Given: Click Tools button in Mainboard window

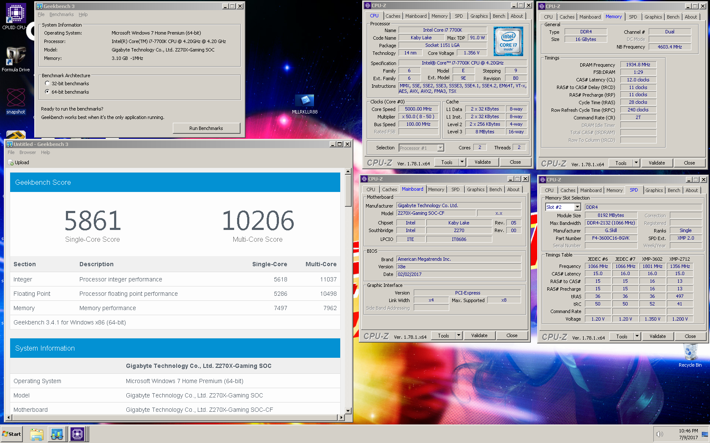Looking at the screenshot, I should coord(443,335).
